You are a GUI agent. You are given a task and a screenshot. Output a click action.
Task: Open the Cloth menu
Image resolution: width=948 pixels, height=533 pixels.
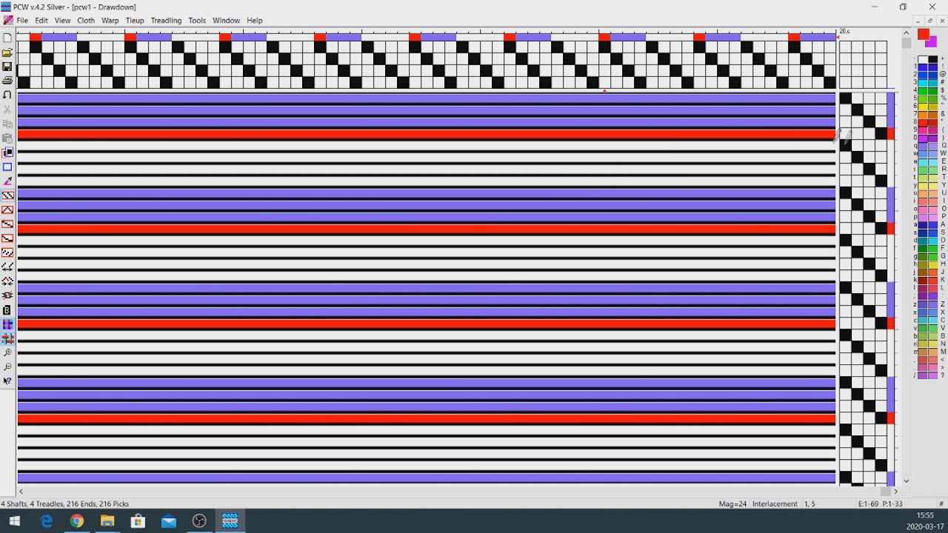click(x=86, y=21)
